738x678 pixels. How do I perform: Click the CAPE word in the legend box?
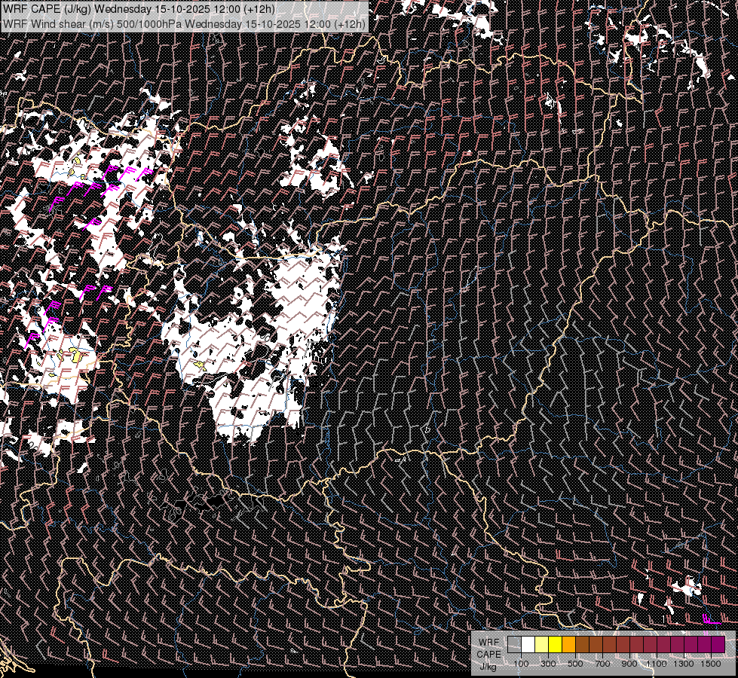[x=488, y=655]
